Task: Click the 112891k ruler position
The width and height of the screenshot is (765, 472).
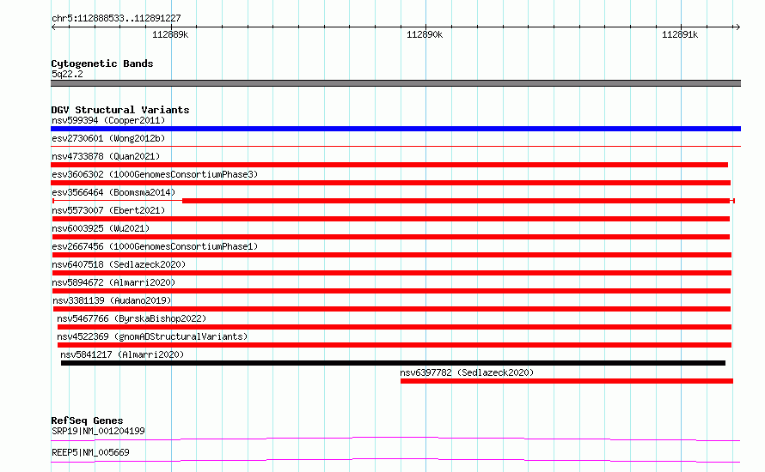Action: [x=680, y=34]
